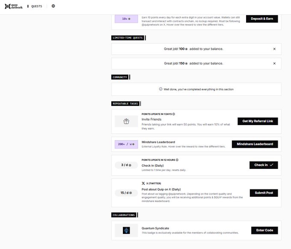The image size is (291, 249).
Task: Click 'Well done, you've completed everything' message
Action: pos(199,90)
